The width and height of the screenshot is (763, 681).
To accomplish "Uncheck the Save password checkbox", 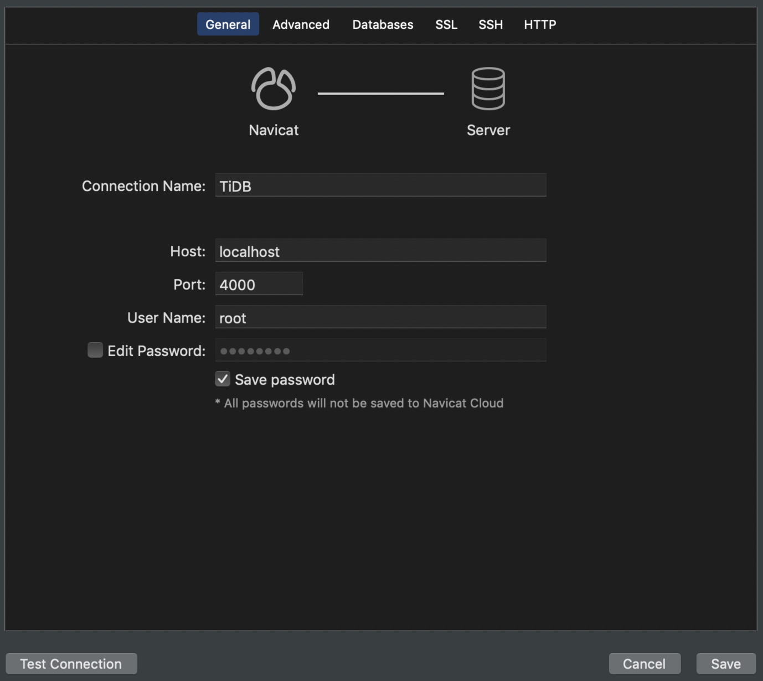I will click(223, 379).
